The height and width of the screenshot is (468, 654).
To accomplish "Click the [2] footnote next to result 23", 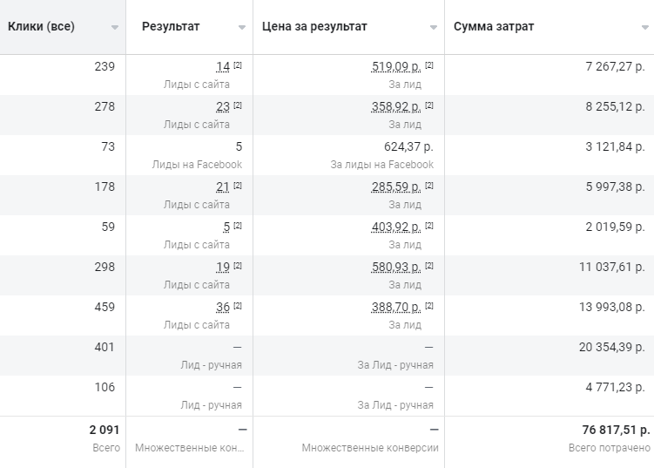I will click(238, 105).
